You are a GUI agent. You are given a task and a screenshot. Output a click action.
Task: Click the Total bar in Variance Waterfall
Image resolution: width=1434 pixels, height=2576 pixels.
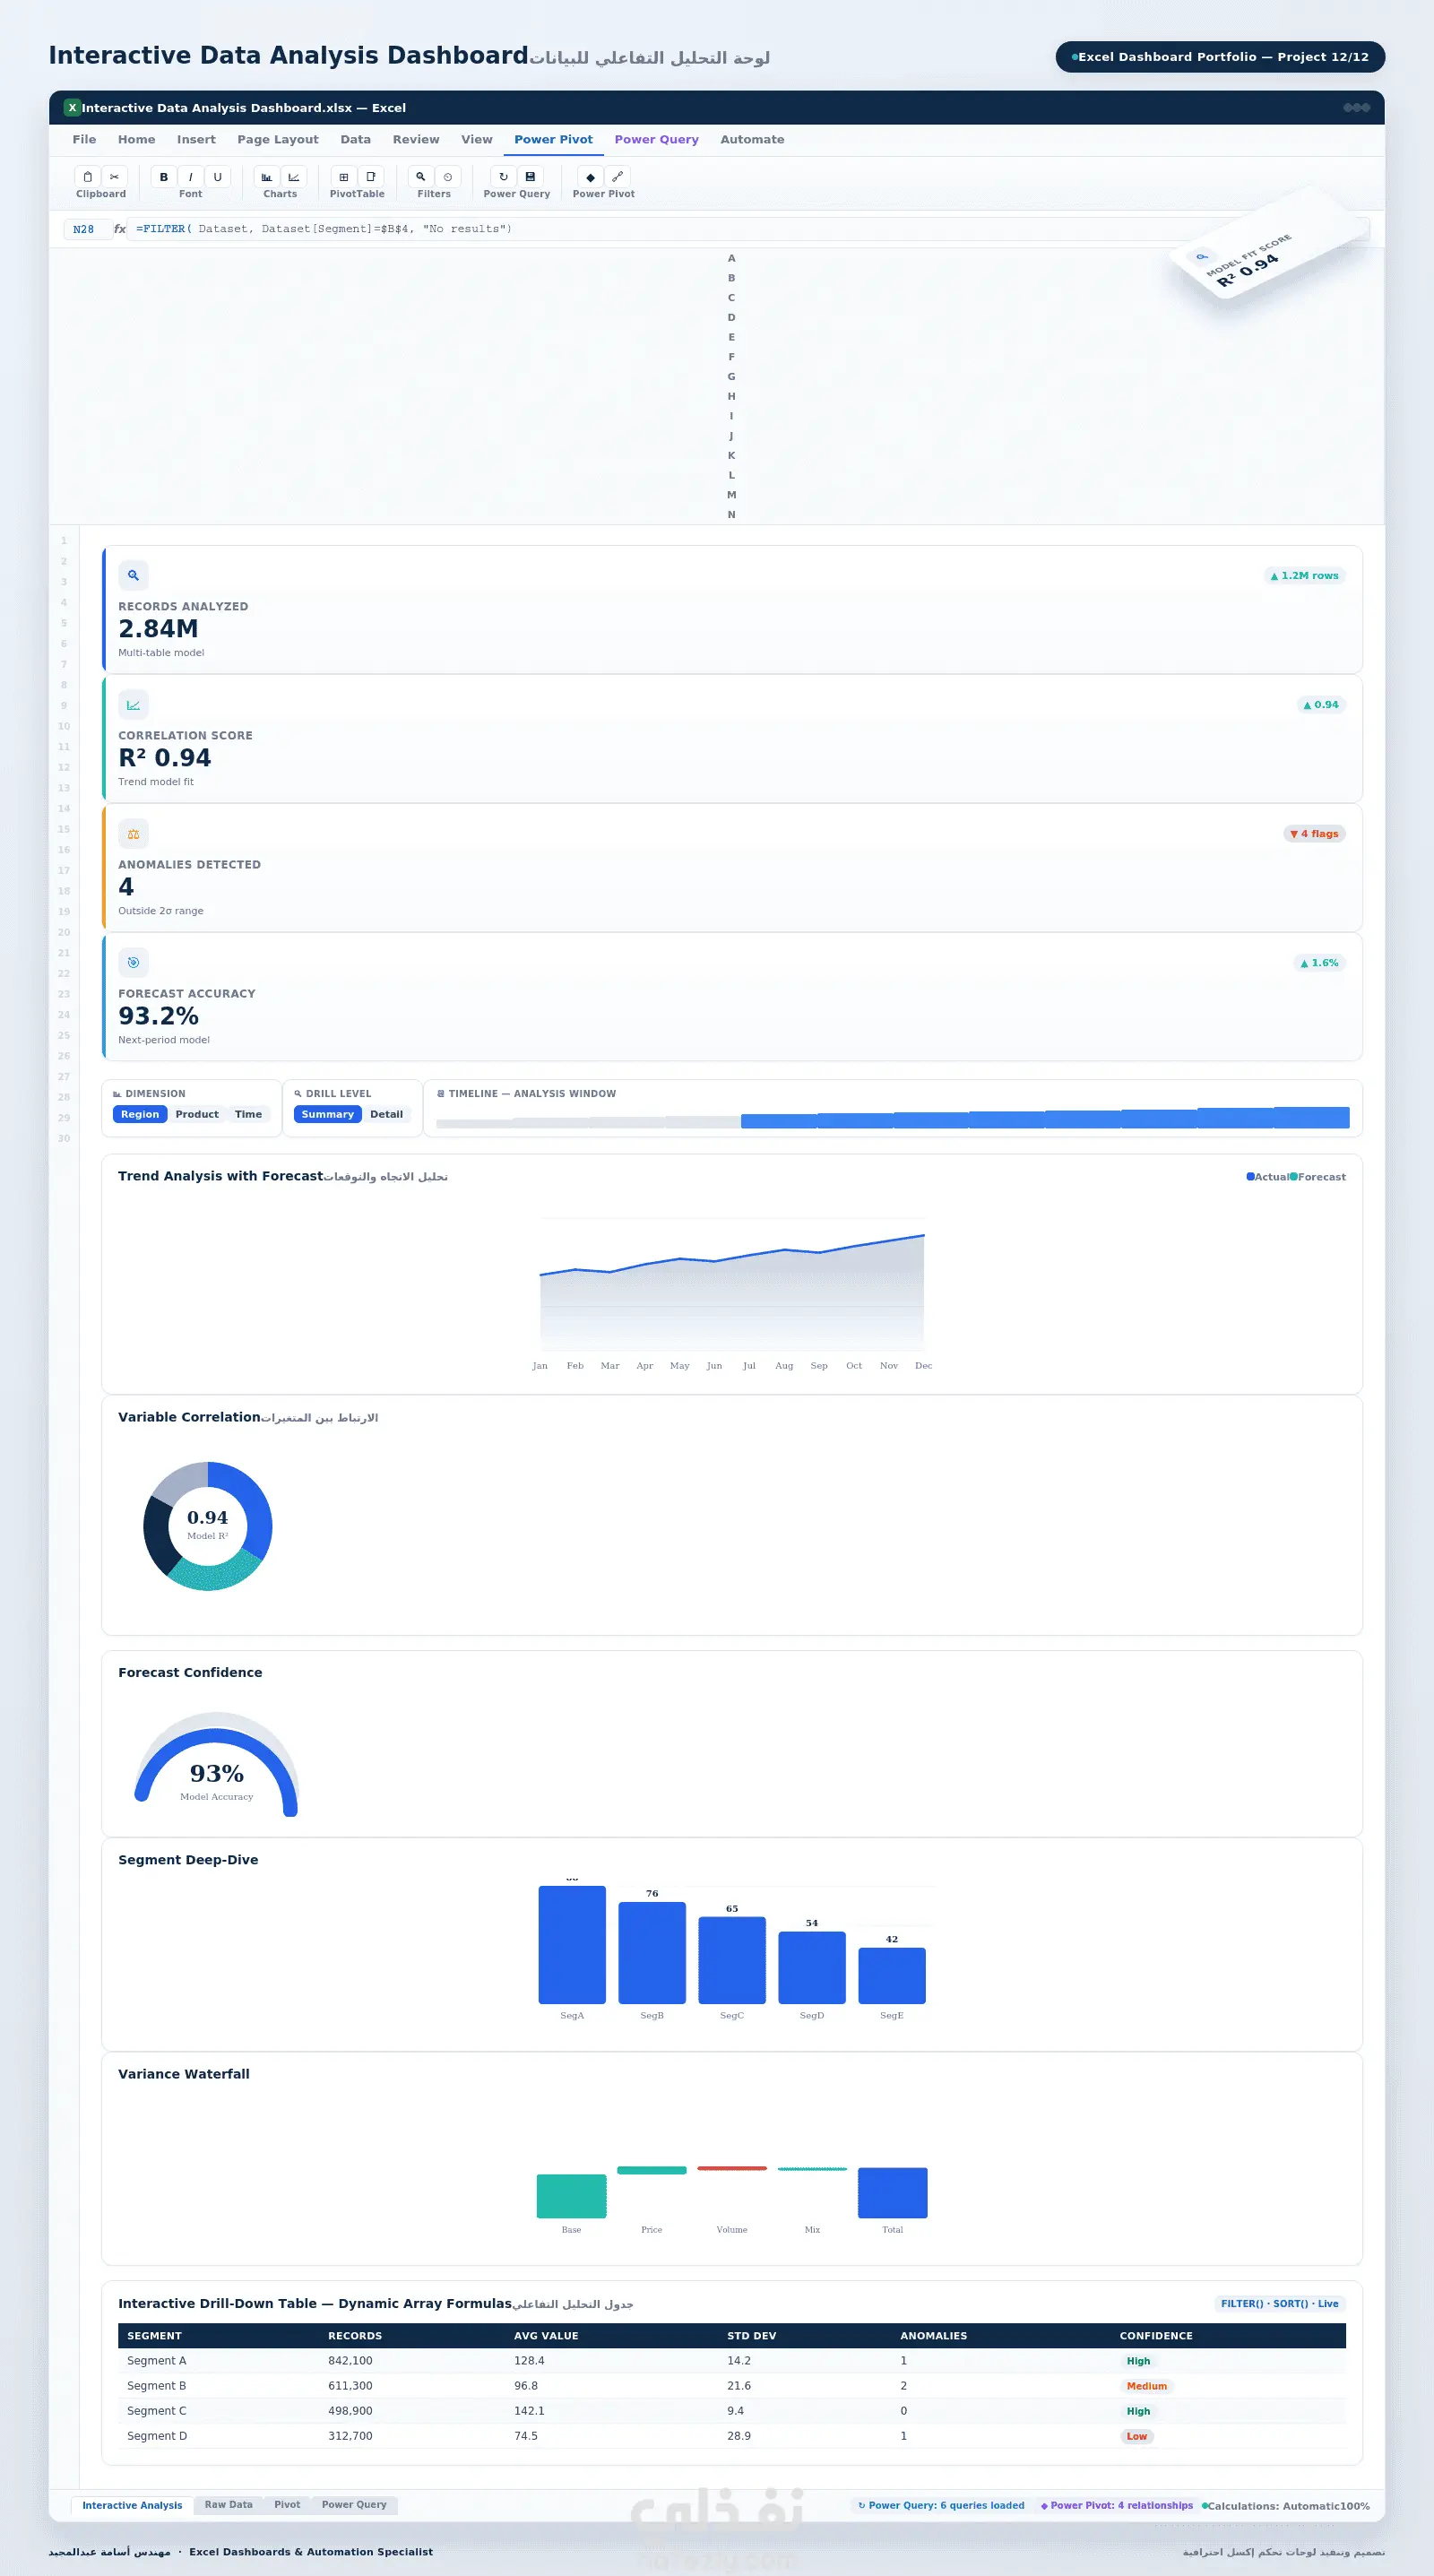pyautogui.click(x=893, y=2192)
